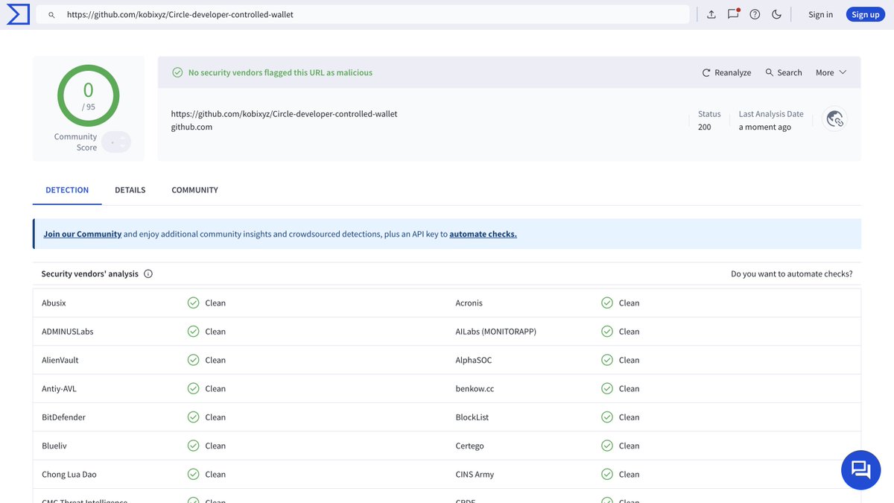Click the AlienVault vendor name
The image size is (894, 503).
click(60, 360)
